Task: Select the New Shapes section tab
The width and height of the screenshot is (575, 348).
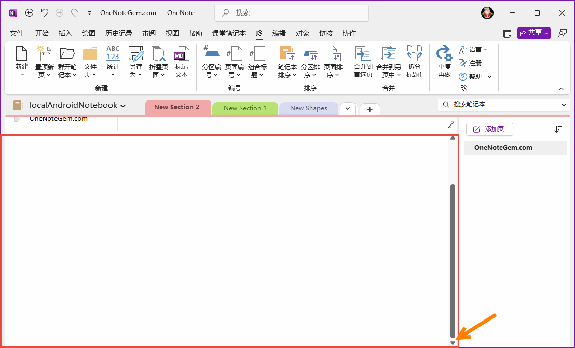Action: click(x=308, y=108)
